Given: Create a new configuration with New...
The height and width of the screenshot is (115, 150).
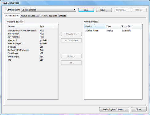Looking at the screenshot, I should [104, 10].
